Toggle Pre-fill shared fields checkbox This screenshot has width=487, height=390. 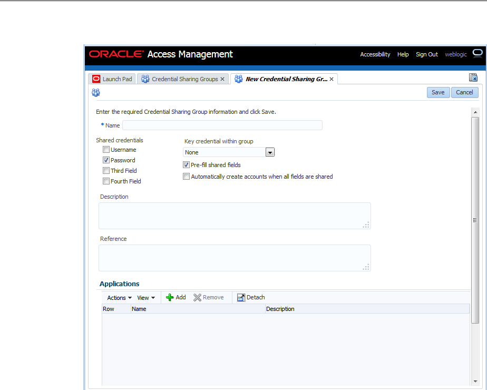pos(187,165)
